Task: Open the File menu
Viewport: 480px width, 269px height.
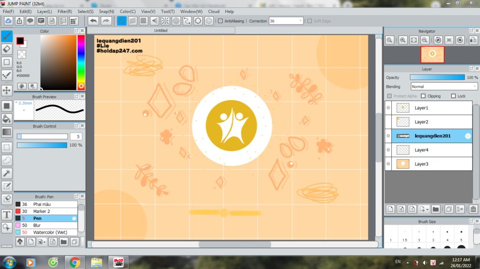Action: coord(8,11)
